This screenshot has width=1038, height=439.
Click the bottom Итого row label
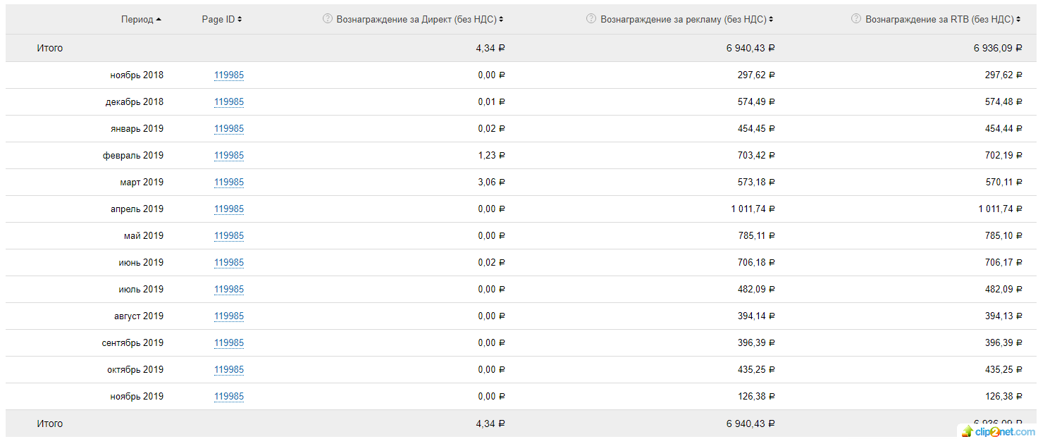(x=50, y=423)
